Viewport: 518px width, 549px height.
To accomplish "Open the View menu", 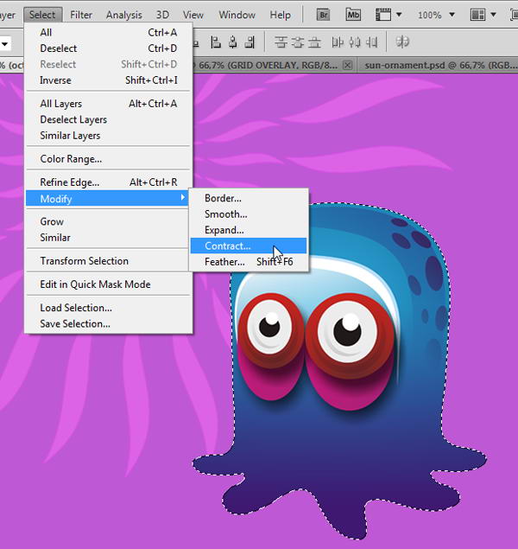I will [x=193, y=15].
